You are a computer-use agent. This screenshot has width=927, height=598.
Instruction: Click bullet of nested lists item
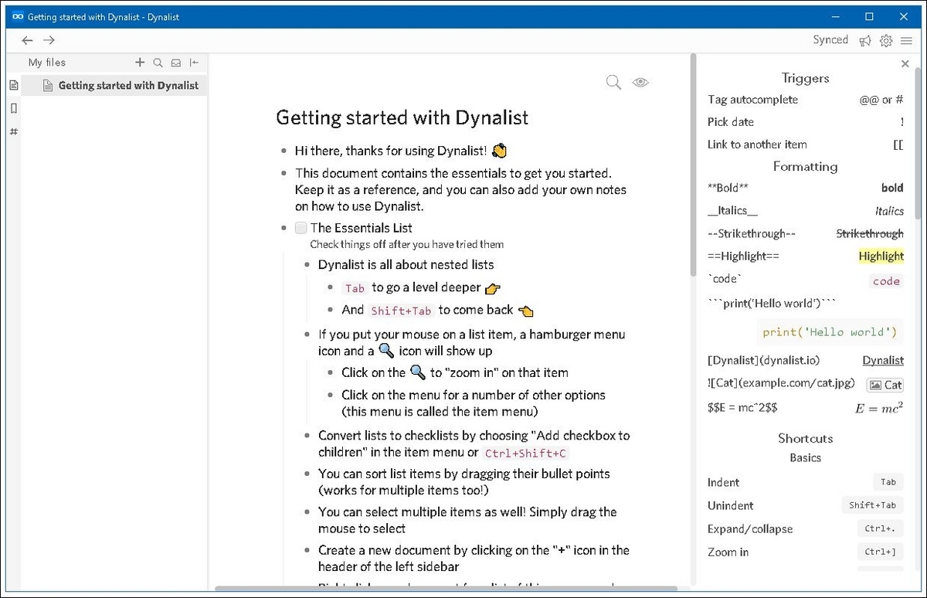click(307, 265)
